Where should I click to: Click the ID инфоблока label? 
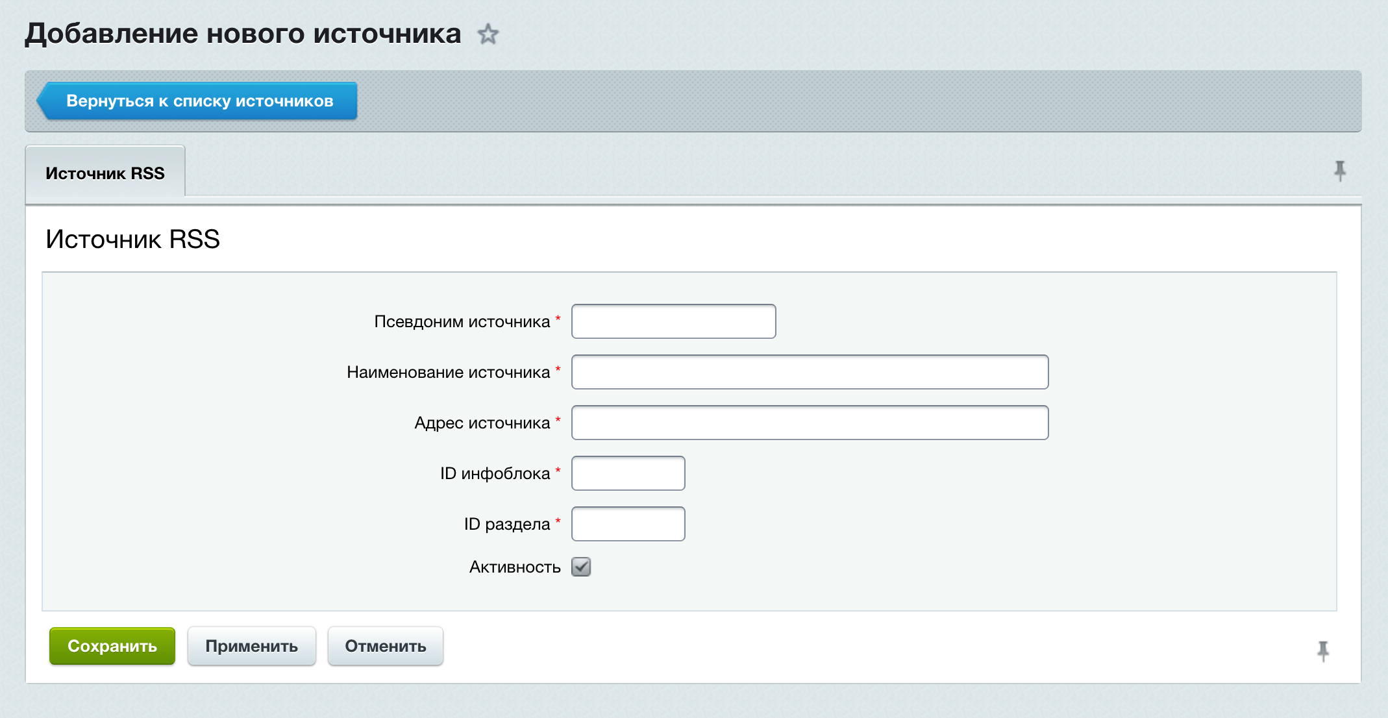[x=495, y=473]
